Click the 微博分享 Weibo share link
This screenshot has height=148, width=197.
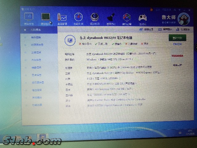pyautogui.click(x=147, y=30)
